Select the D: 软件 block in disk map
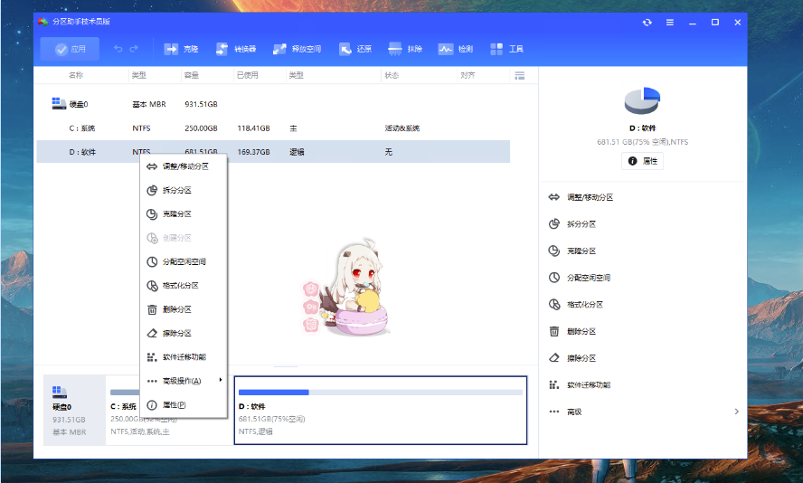Screen dimensions: 803x483 [x=381, y=411]
